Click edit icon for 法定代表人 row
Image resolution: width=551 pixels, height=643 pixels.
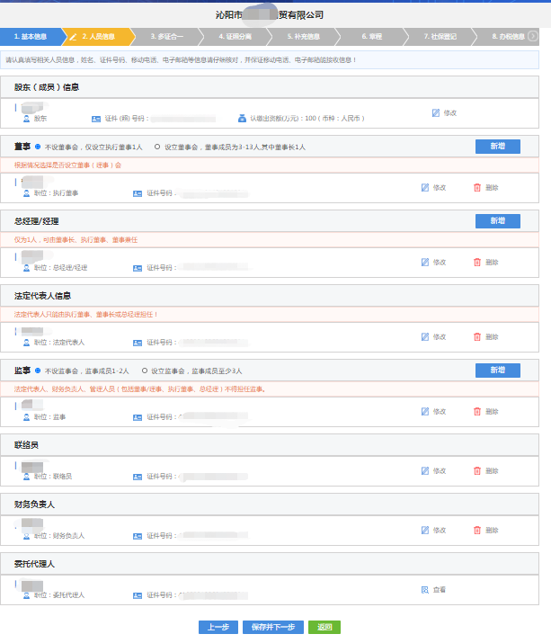tap(425, 336)
